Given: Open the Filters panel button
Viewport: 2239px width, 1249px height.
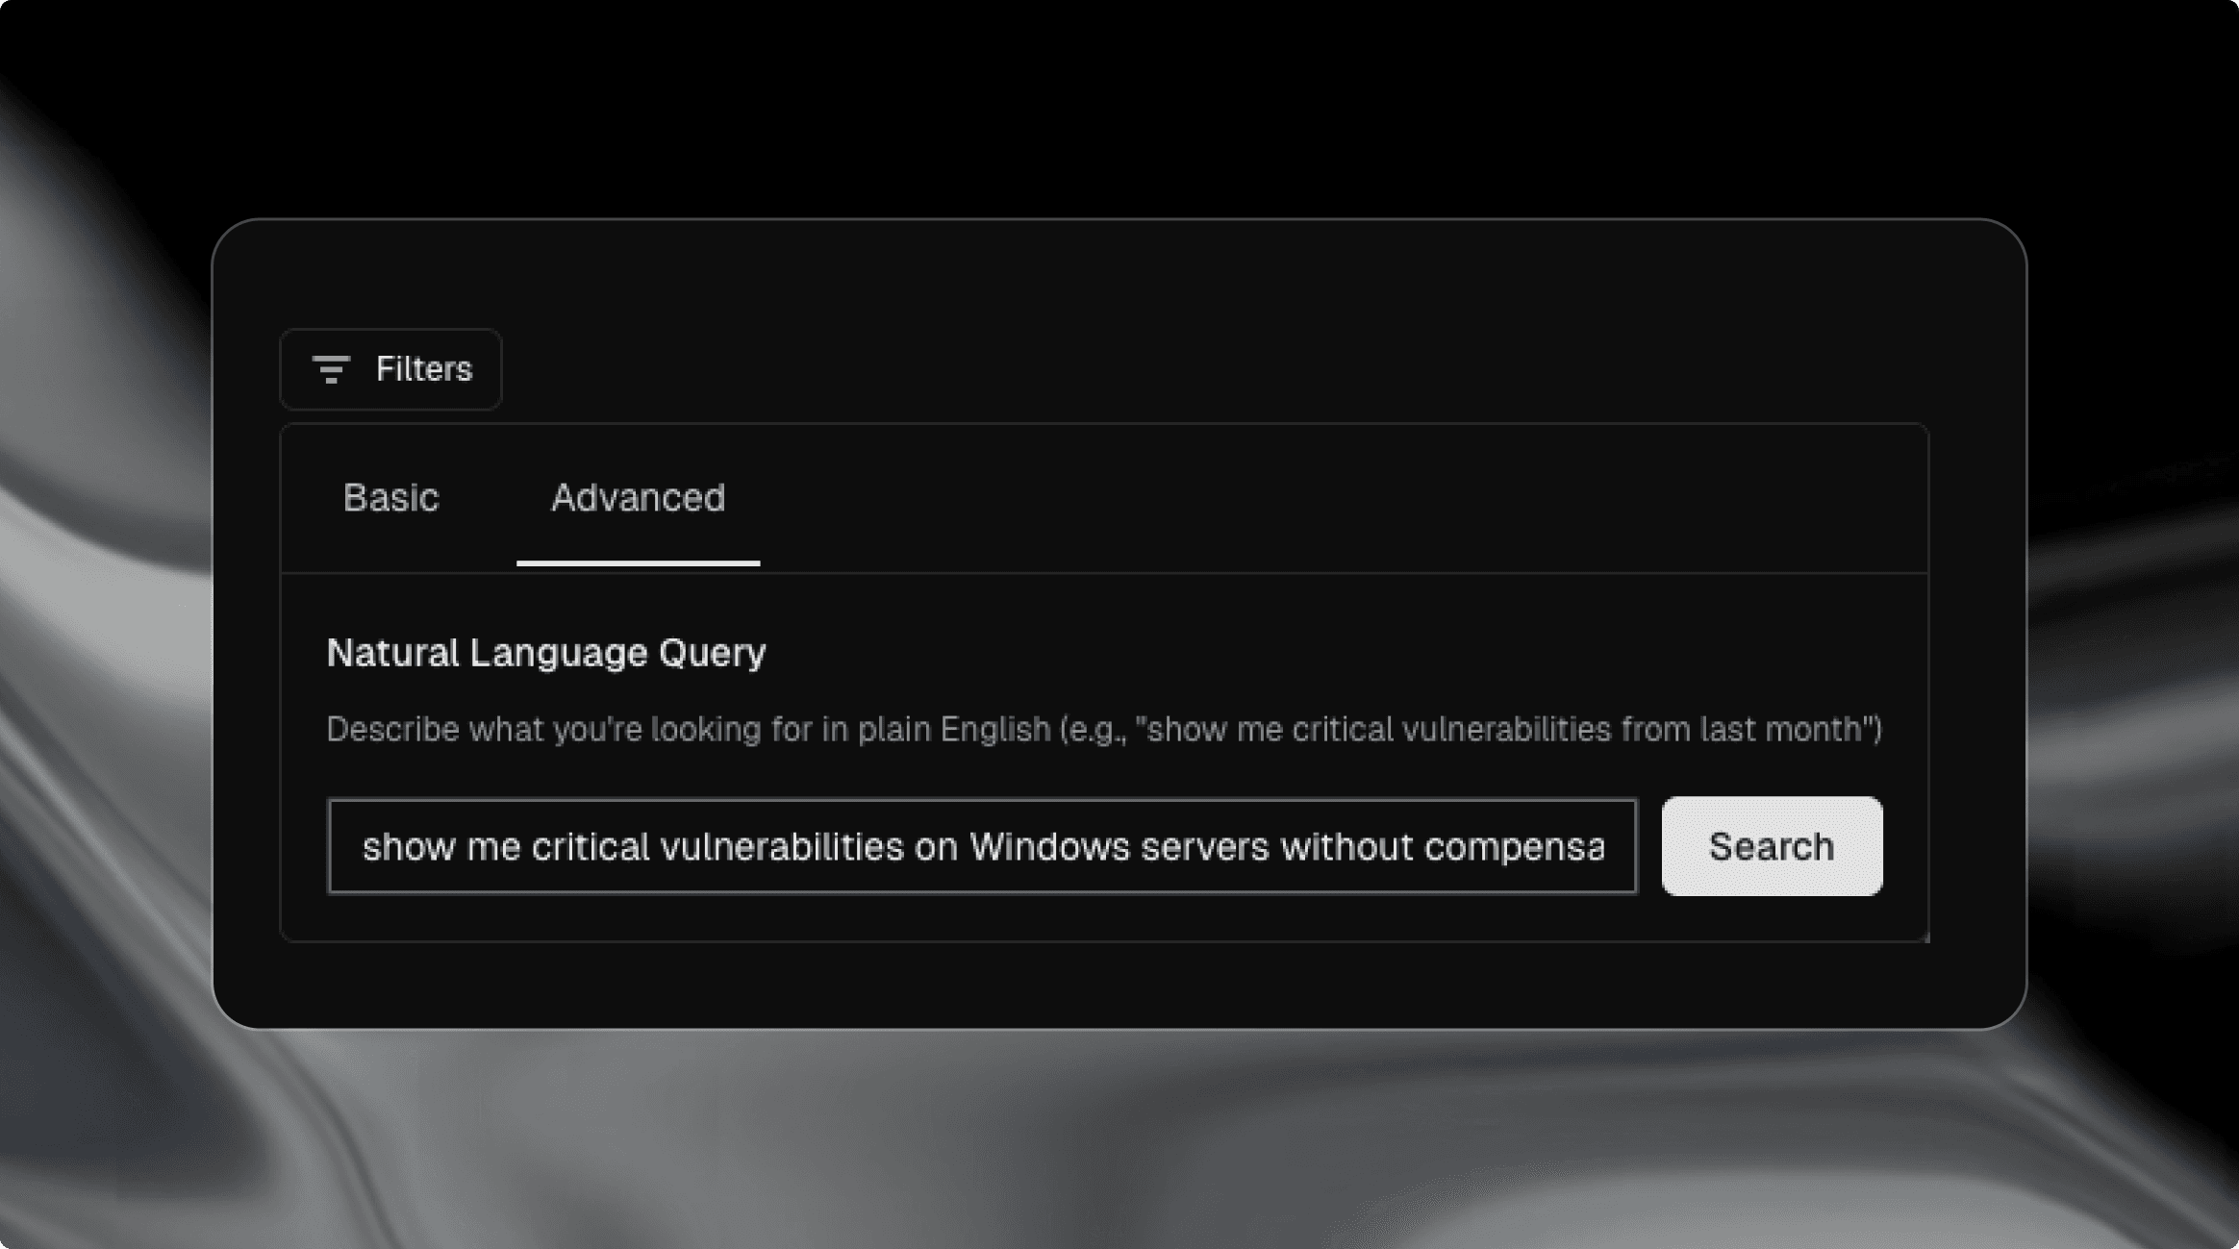Looking at the screenshot, I should [x=390, y=369].
